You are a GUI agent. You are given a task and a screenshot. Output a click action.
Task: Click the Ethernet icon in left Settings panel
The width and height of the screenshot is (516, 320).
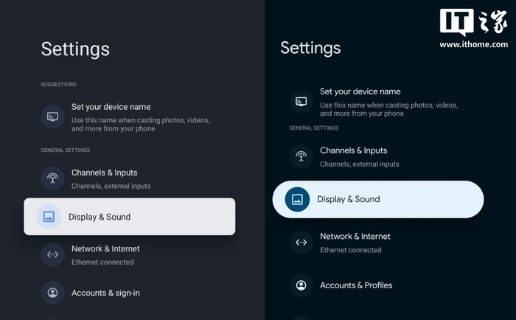[x=52, y=255]
